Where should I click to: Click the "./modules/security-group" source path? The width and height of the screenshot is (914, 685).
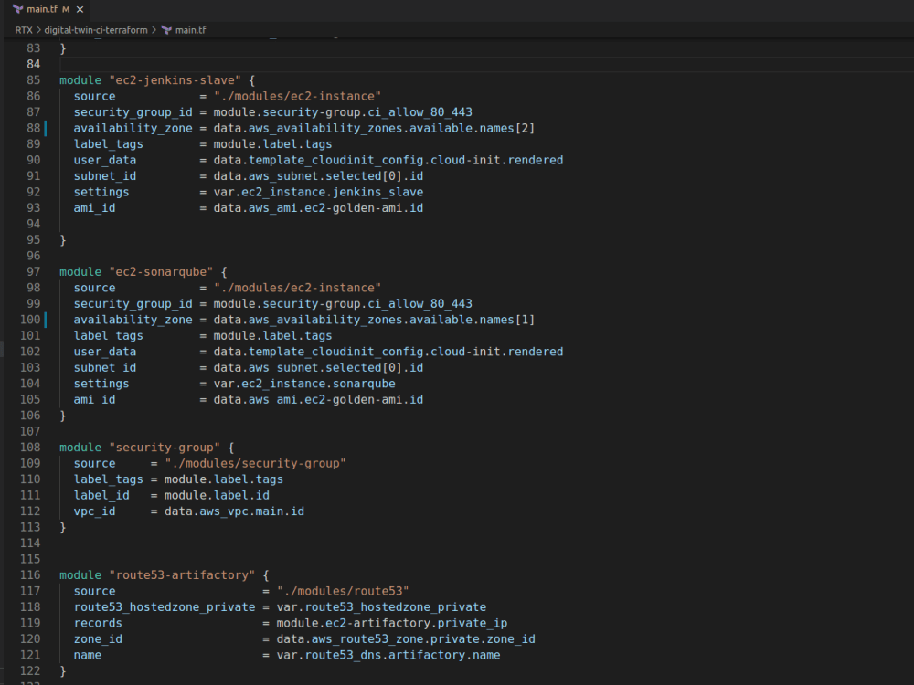[256, 463]
